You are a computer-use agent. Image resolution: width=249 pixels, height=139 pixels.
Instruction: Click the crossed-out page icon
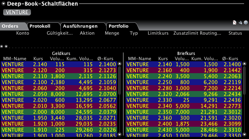click(235, 23)
